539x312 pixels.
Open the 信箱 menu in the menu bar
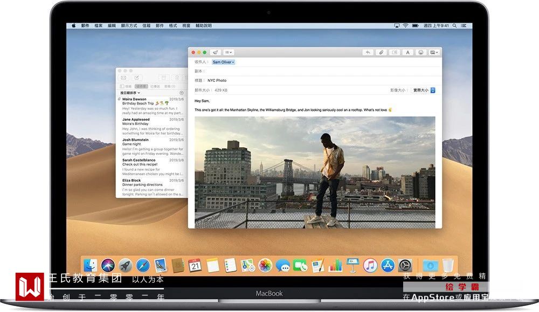click(147, 26)
